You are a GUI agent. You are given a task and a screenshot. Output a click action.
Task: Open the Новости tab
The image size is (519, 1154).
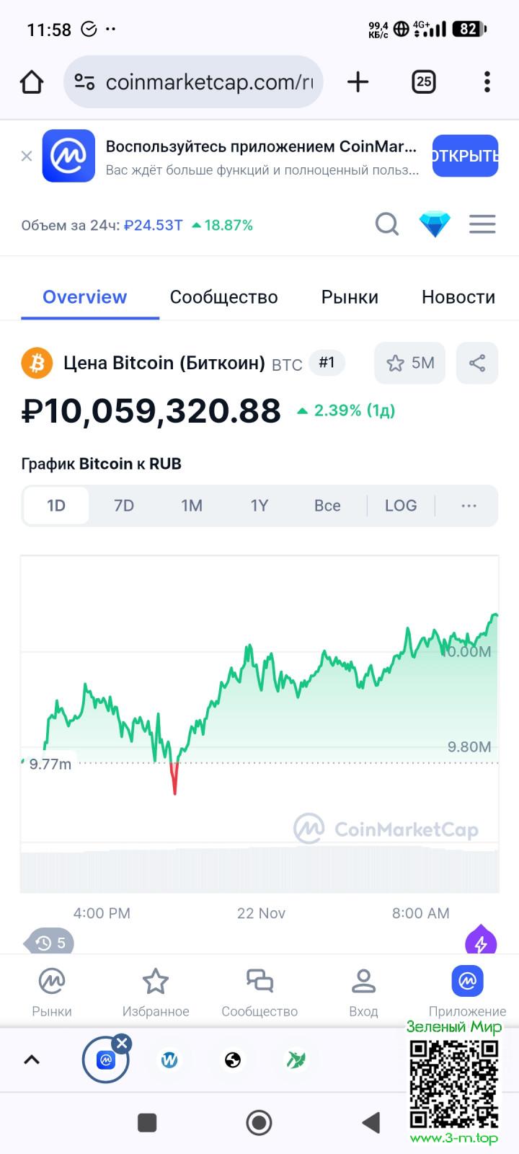[458, 297]
